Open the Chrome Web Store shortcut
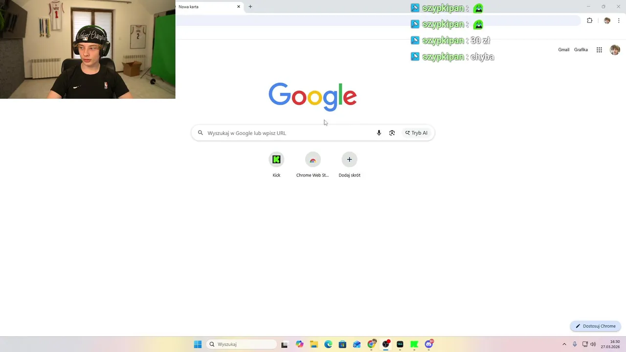Screen dimensions: 626x352 [313, 165]
